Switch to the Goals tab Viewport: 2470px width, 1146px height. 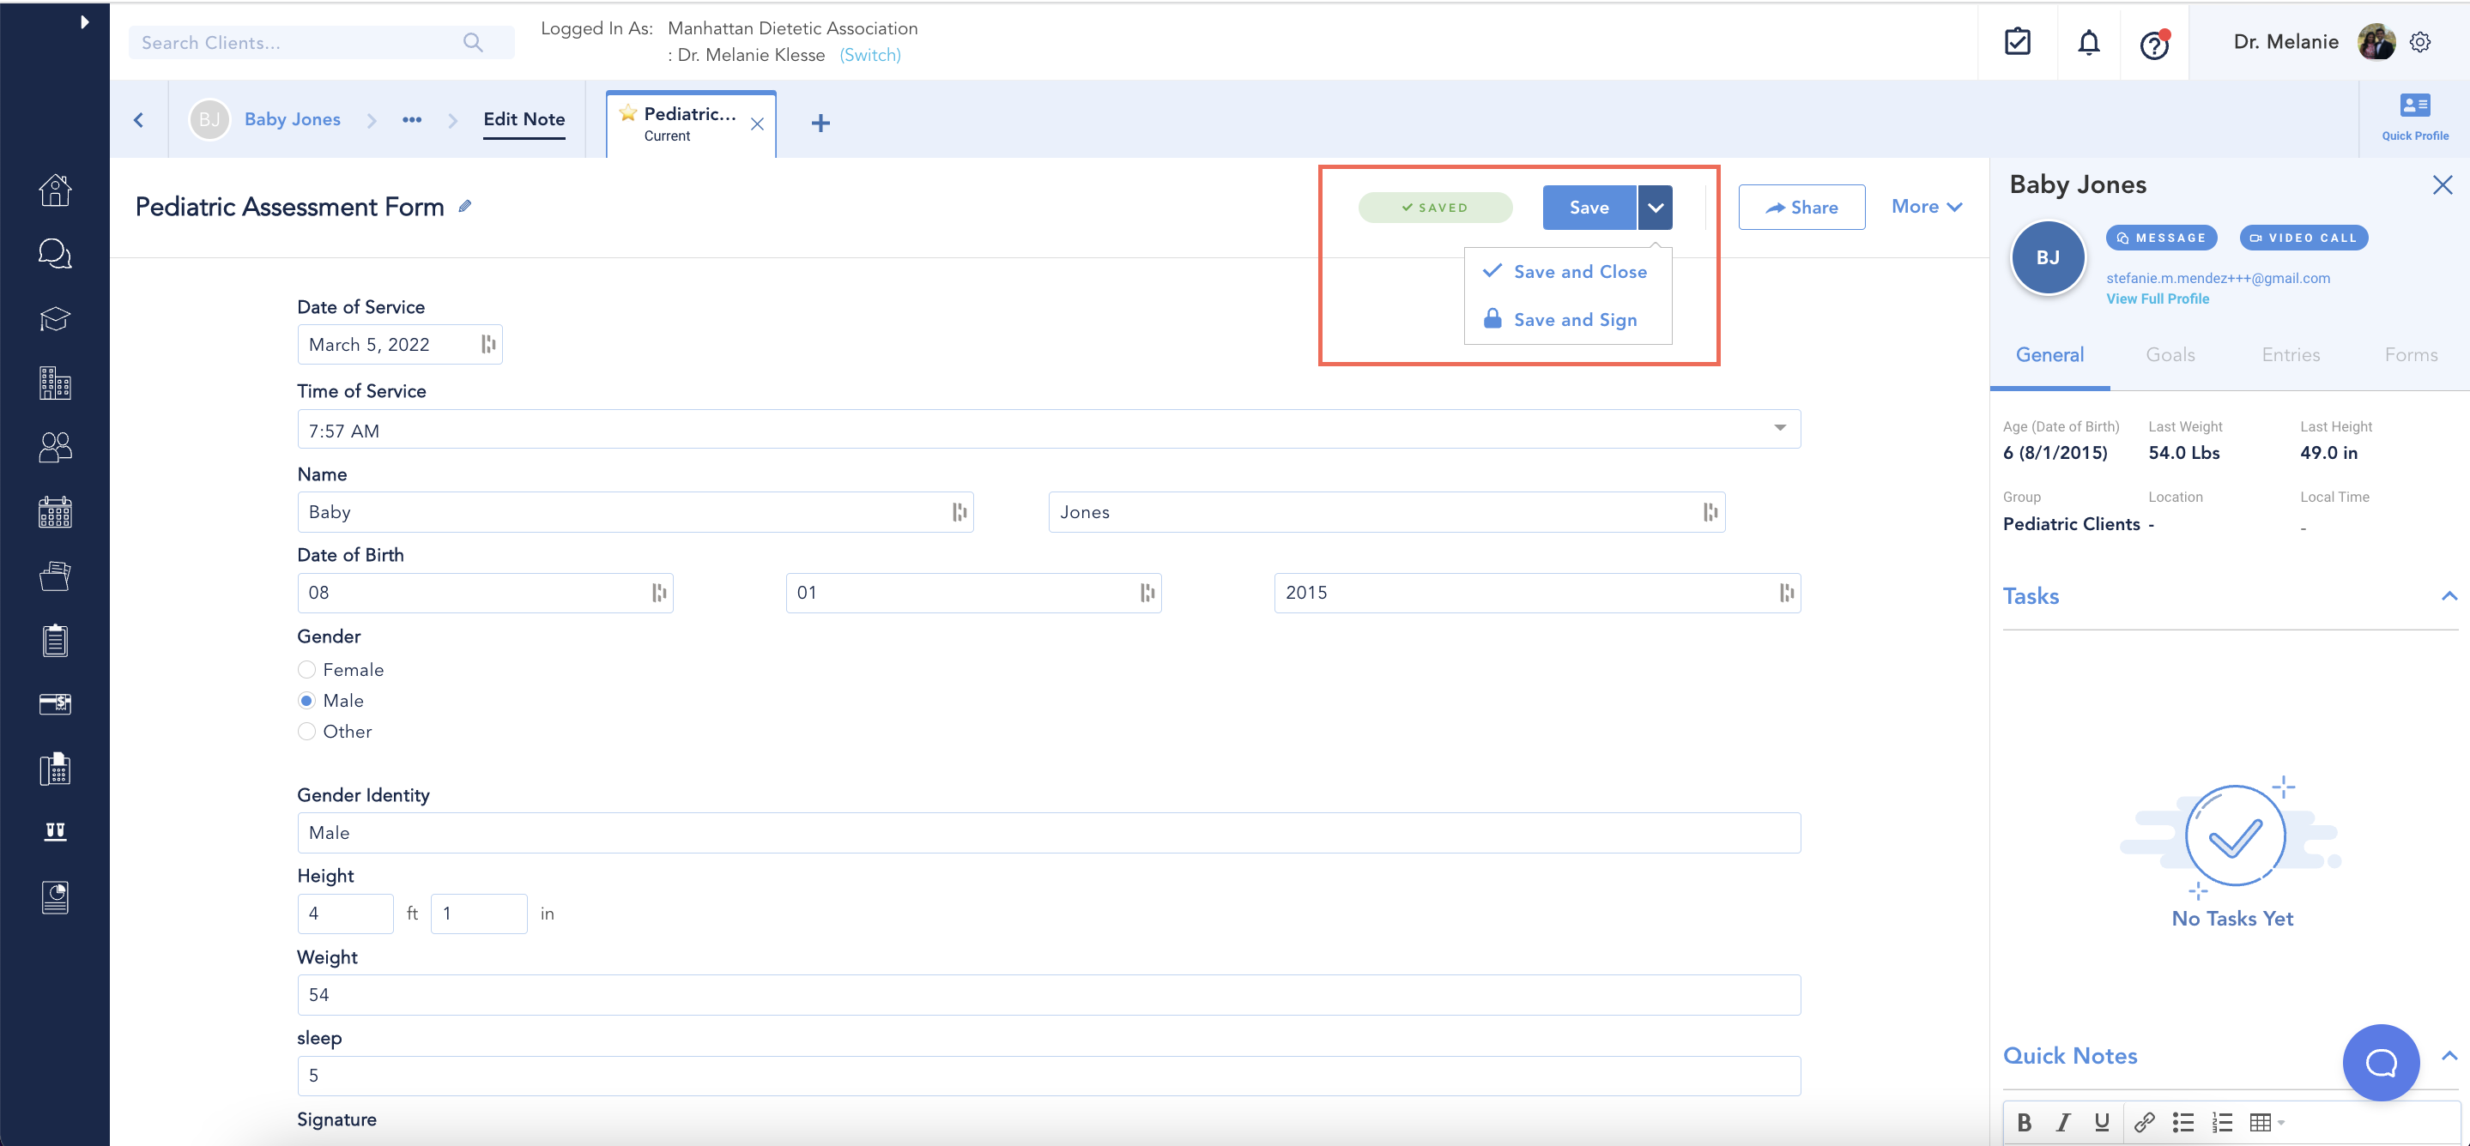(x=2170, y=353)
